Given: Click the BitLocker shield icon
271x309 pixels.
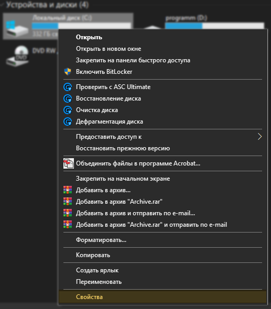Looking at the screenshot, I should tap(68, 72).
